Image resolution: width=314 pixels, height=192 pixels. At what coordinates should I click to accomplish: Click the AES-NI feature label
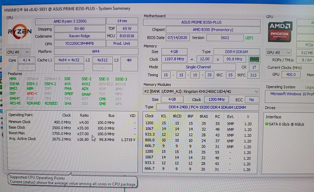pos(15,103)
